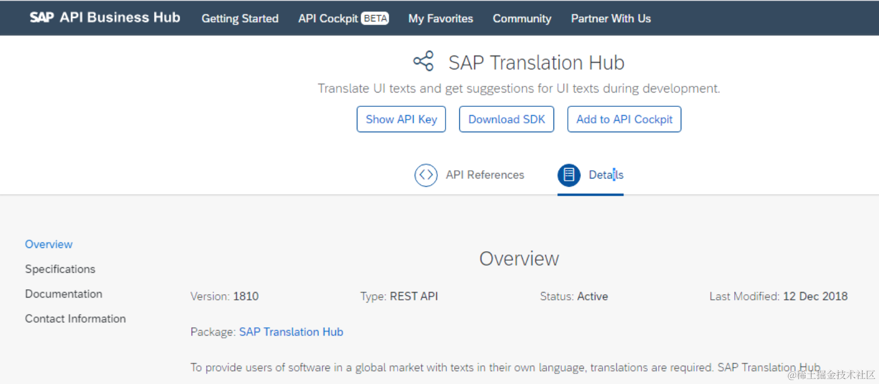Click the API References code brackets icon

(x=426, y=175)
